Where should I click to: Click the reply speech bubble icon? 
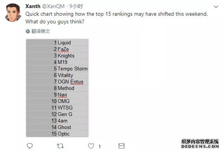[29, 146]
